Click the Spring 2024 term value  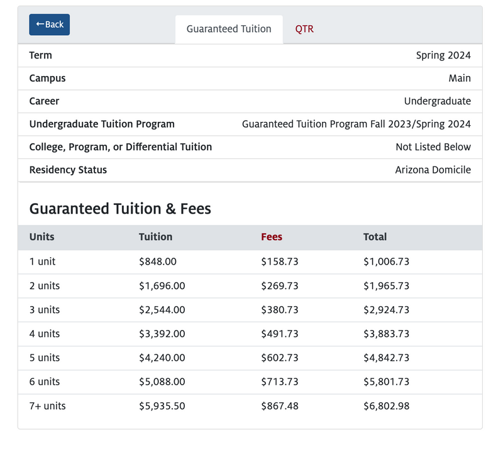(x=443, y=55)
